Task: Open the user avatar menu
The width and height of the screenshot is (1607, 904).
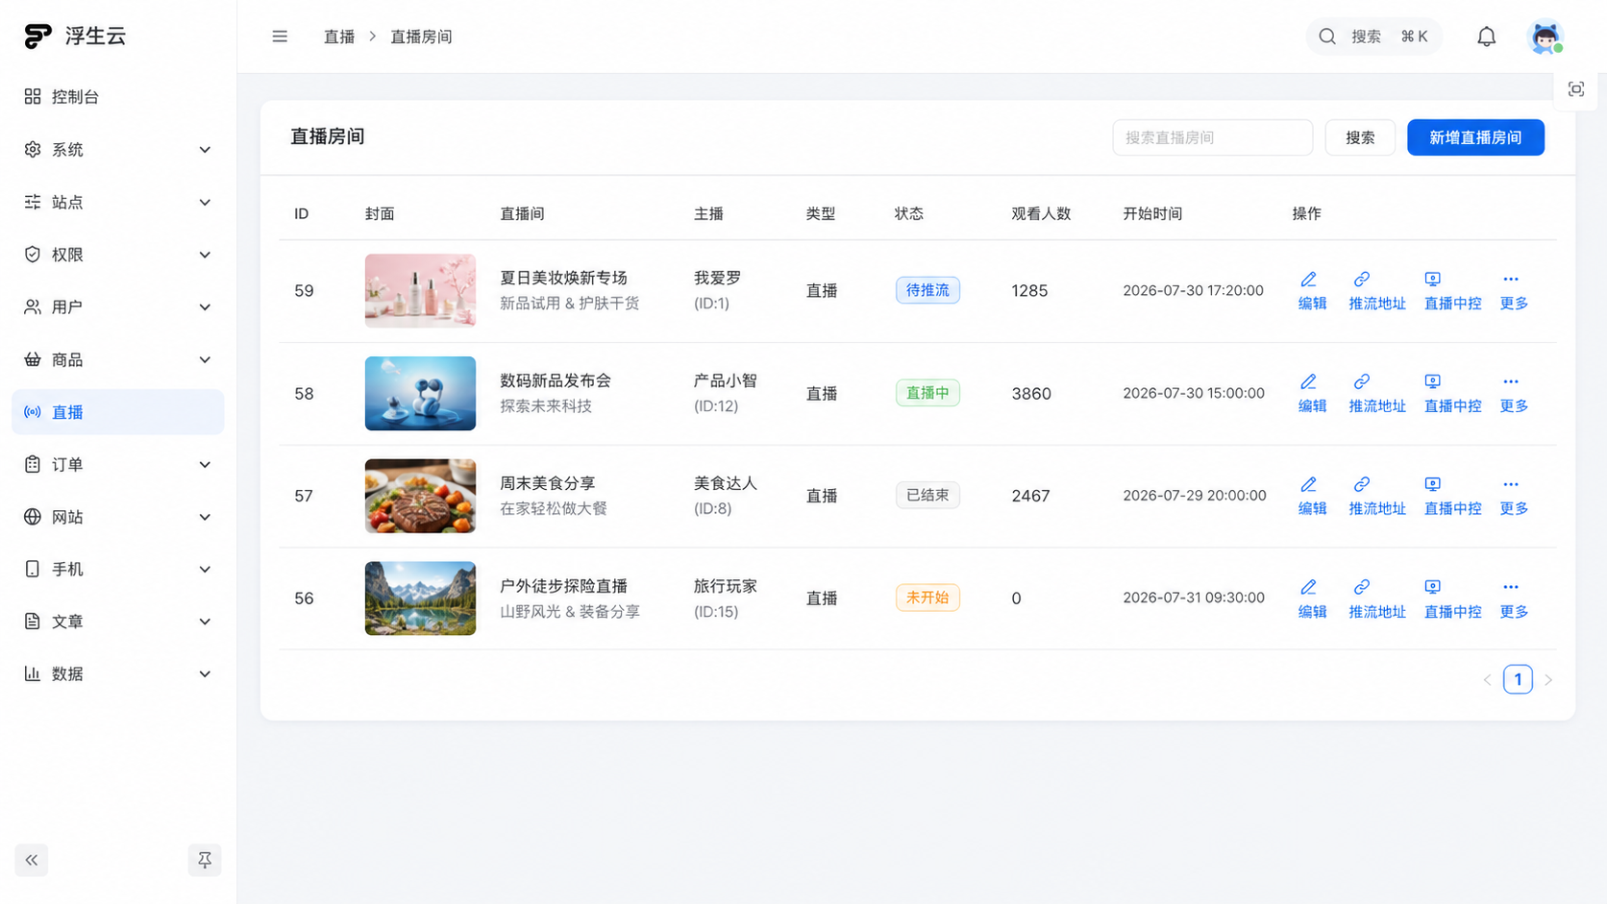Action: tap(1545, 37)
